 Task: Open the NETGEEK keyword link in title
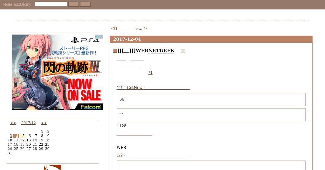[161, 50]
